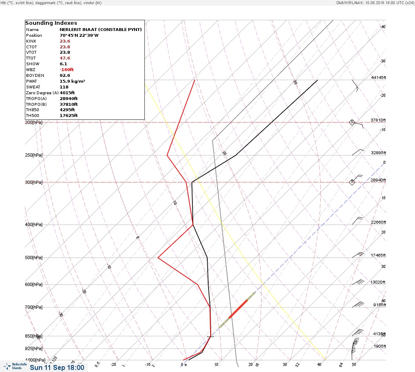Click the 925[hPa] pressure level label
Screen dimensions: 415x372
click(x=34, y=348)
